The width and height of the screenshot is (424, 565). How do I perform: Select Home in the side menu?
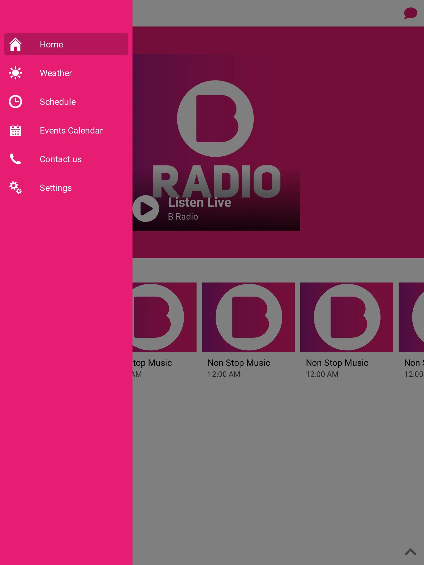pos(66,44)
